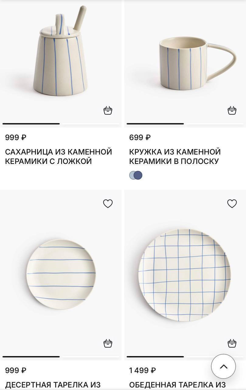View the striped mug product photo
The height and width of the screenshot is (390, 246).
198,63
